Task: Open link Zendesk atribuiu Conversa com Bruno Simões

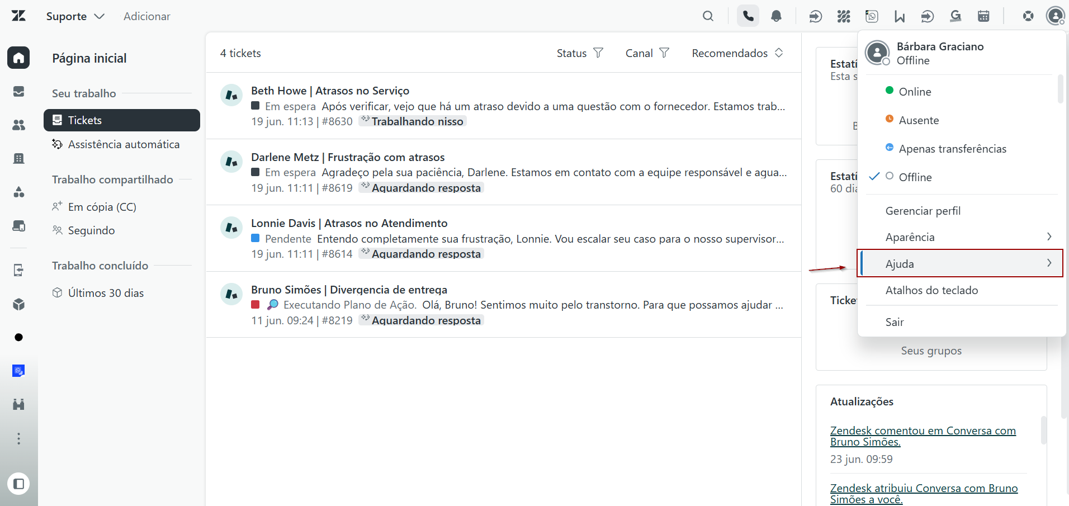Action: click(x=924, y=494)
